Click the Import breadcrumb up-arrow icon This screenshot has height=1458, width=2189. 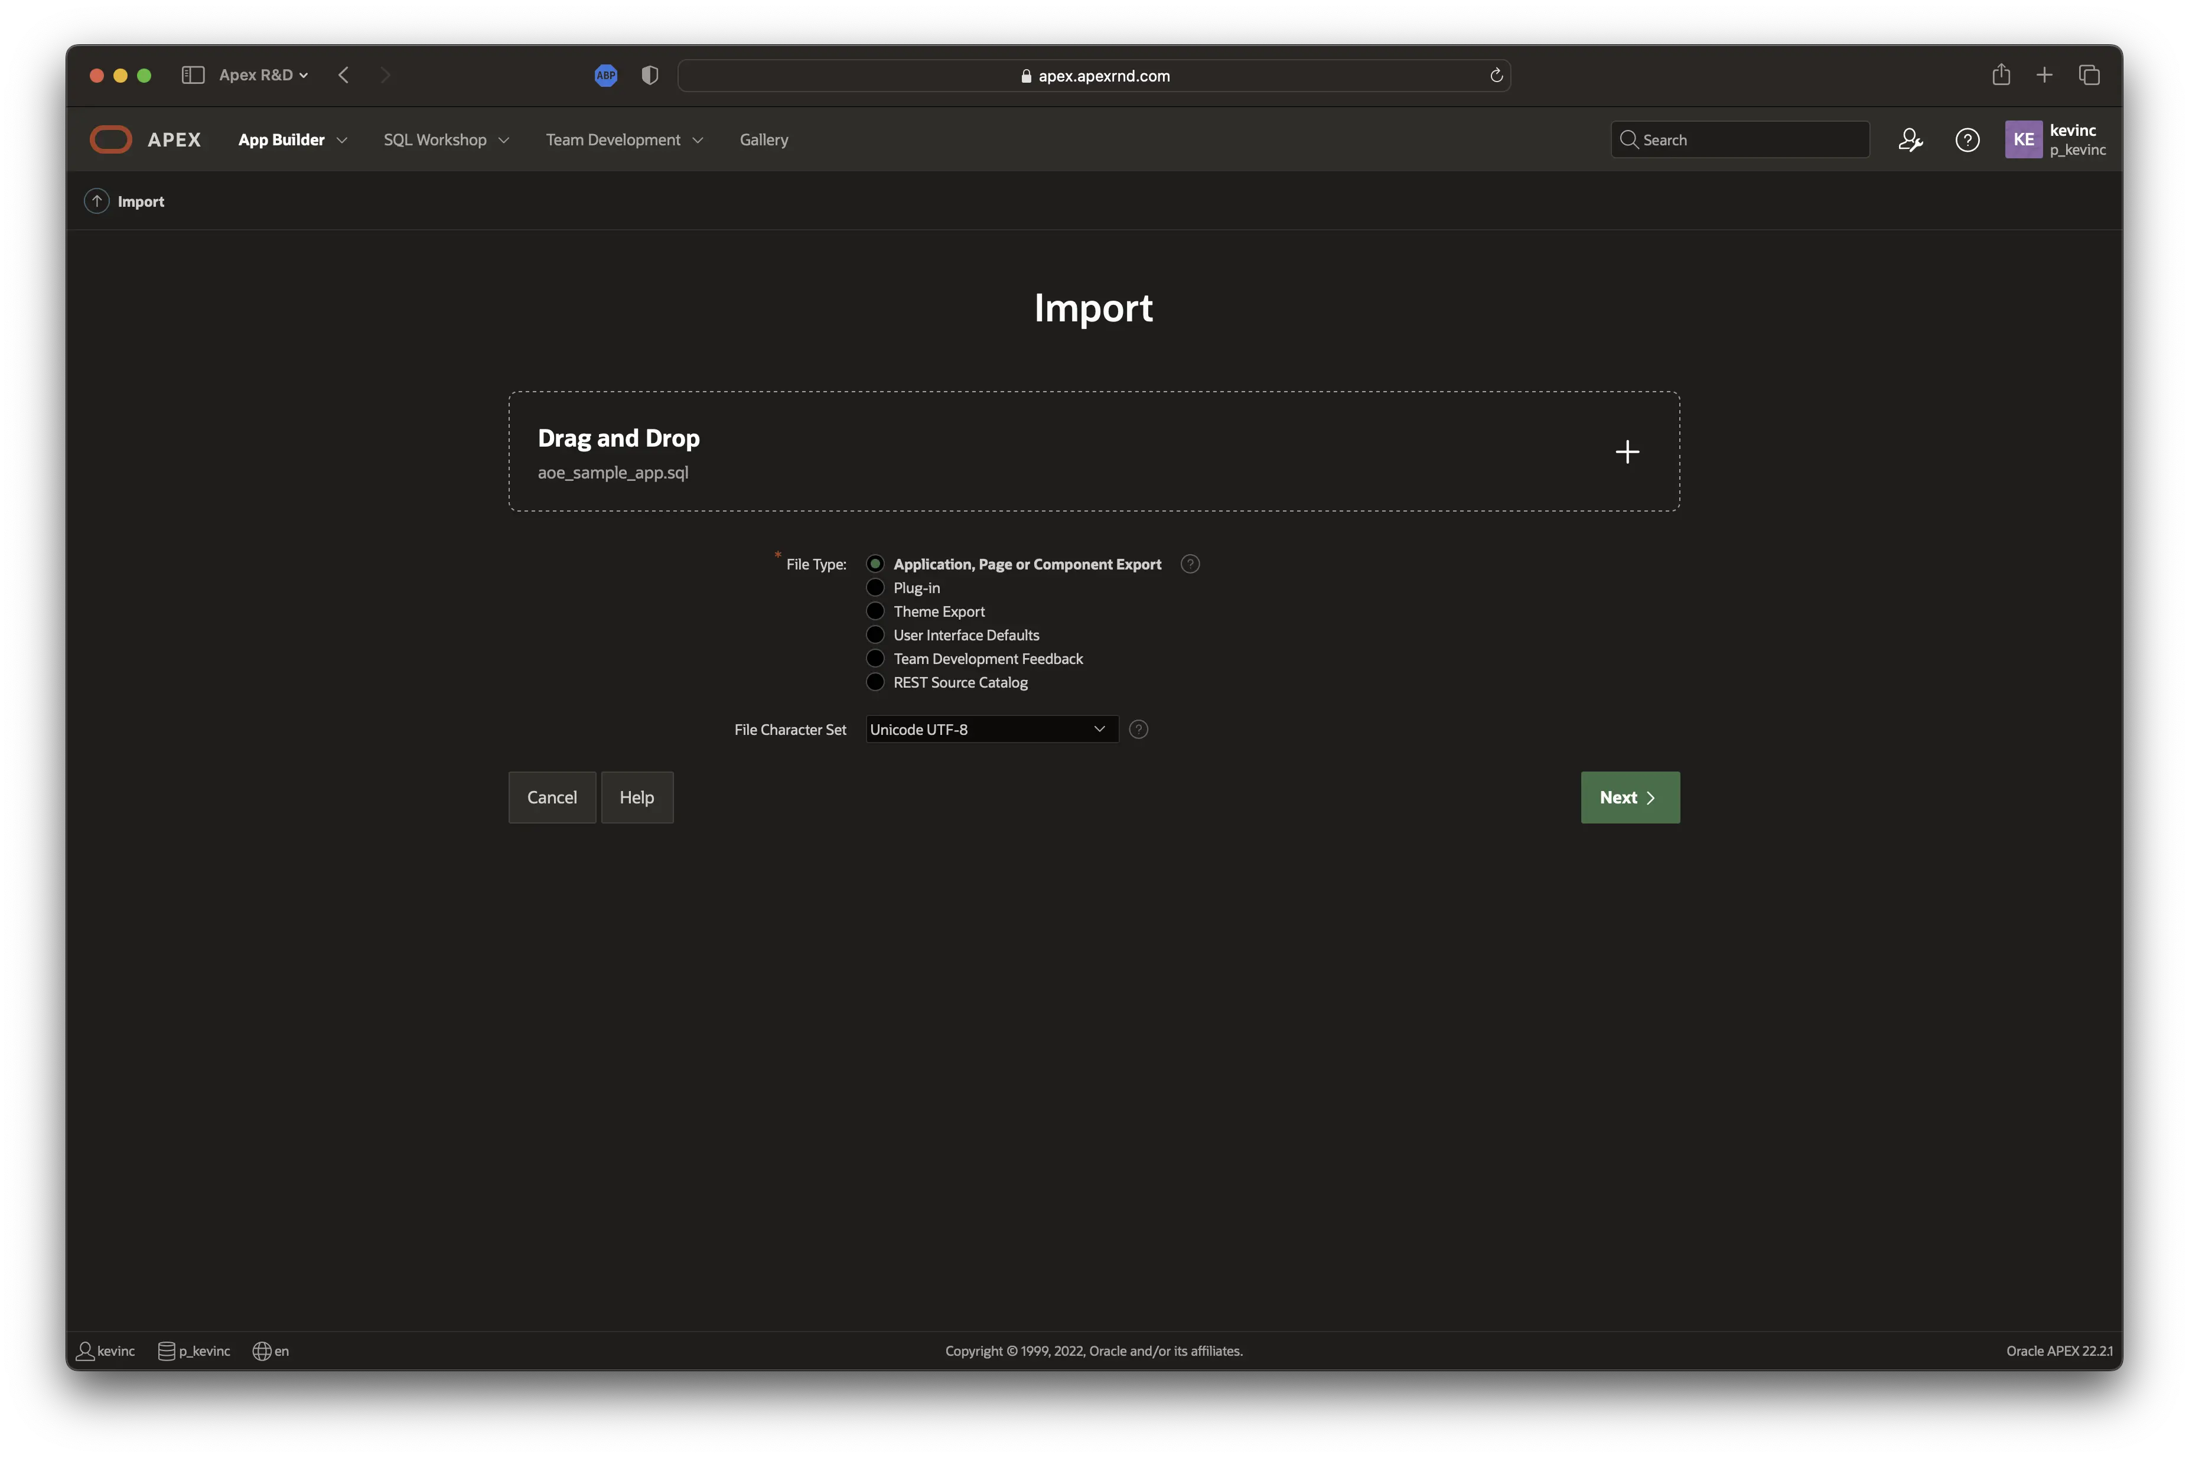click(97, 201)
